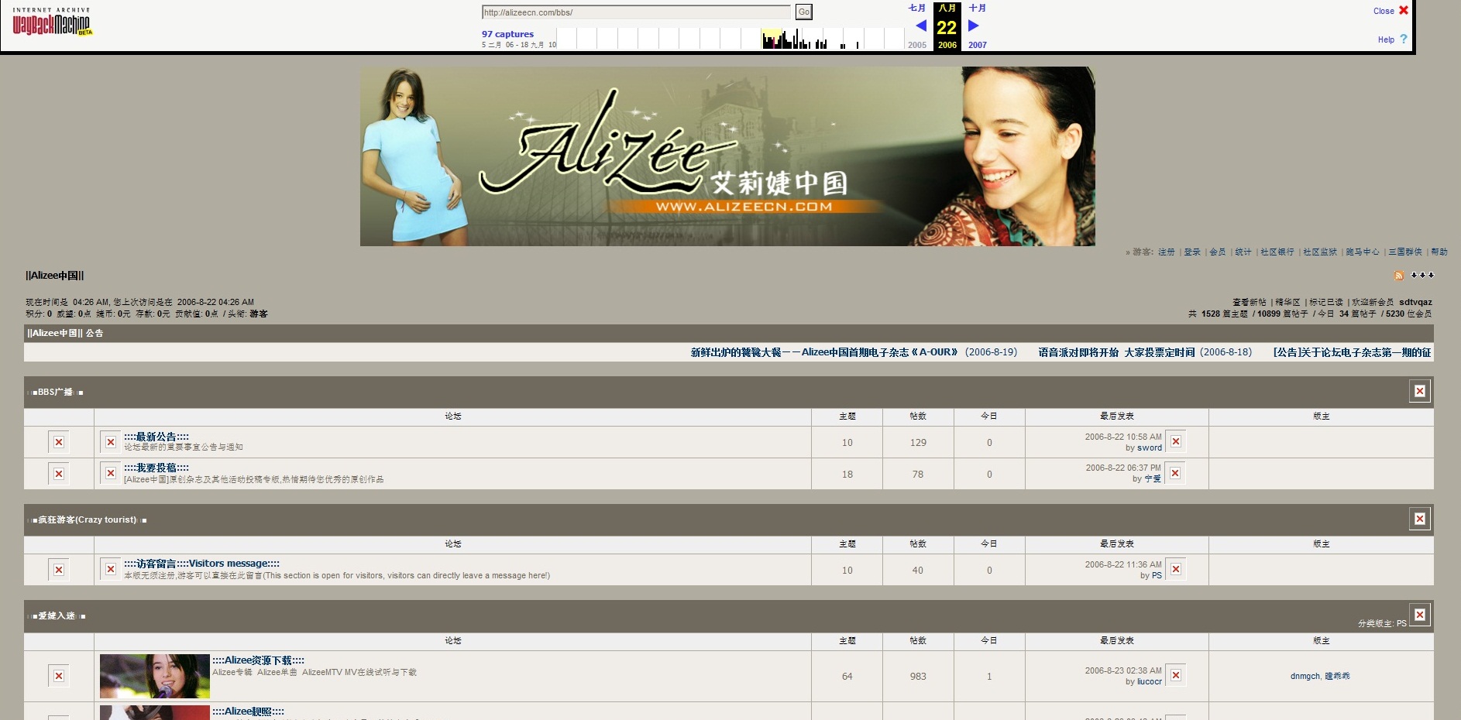Open user sword's profile link
1461x720 pixels.
click(1150, 448)
